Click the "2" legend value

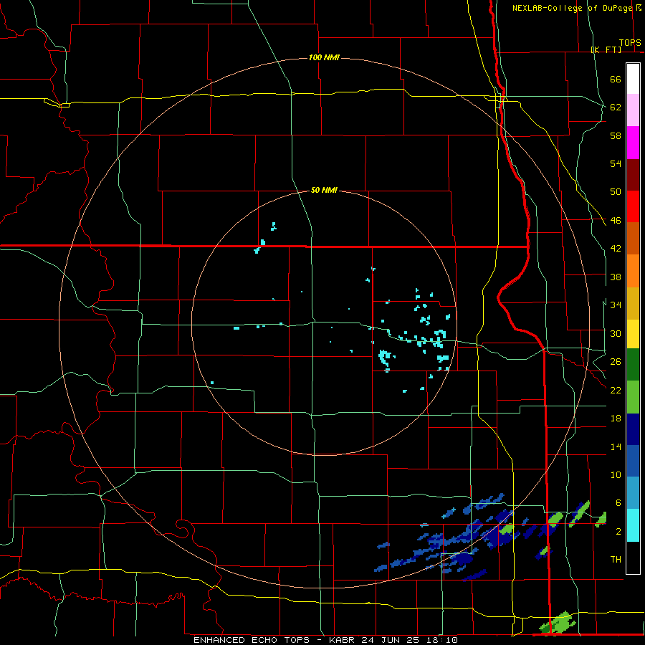[x=618, y=532]
